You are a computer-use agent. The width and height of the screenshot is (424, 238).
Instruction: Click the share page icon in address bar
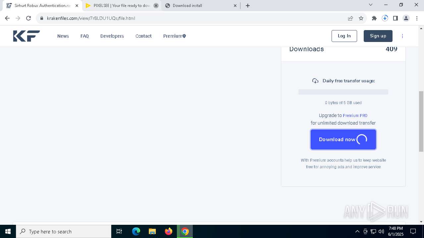tap(350, 18)
